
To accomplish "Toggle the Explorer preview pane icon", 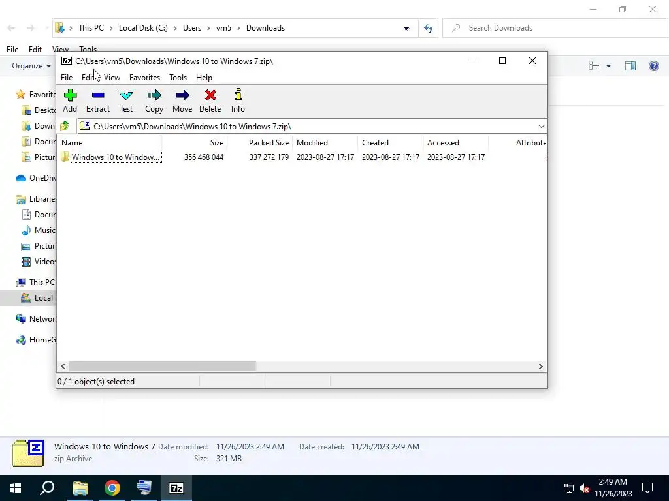I will click(x=630, y=66).
